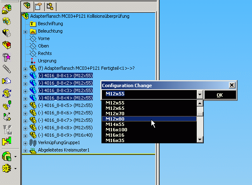Select (f) Adapterflansch MC03+P121 Fertigteil<1> component
Image resolution: width=252 pixels, height=185 pixels.
[86, 68]
